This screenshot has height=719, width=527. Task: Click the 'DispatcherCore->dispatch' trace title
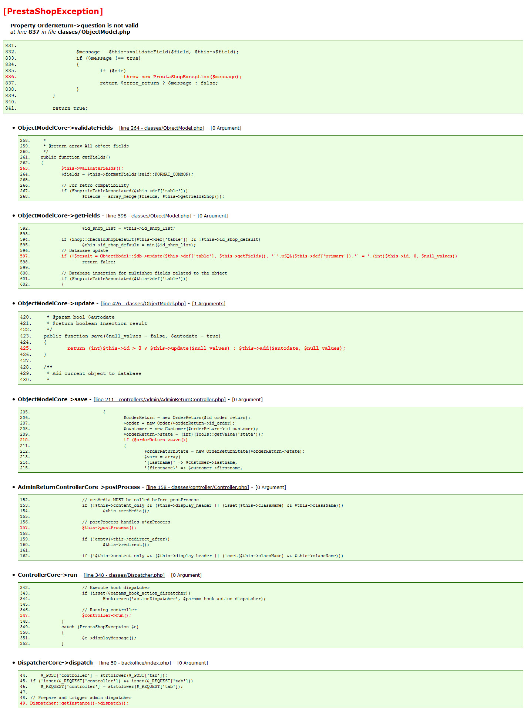click(x=55, y=663)
